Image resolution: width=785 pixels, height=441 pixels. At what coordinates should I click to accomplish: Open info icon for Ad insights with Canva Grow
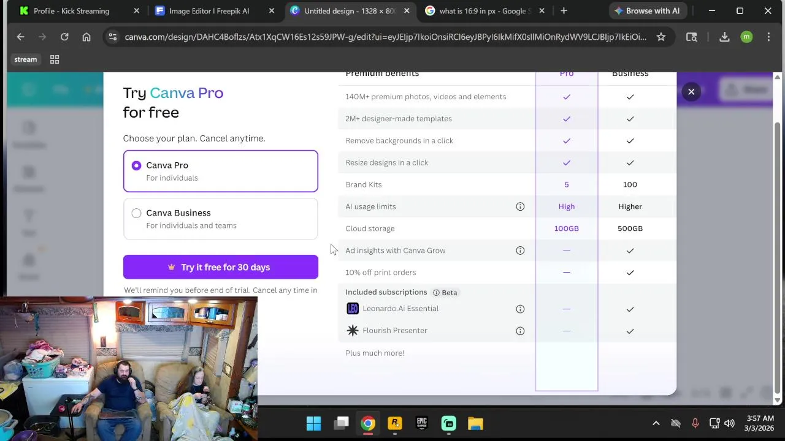520,251
